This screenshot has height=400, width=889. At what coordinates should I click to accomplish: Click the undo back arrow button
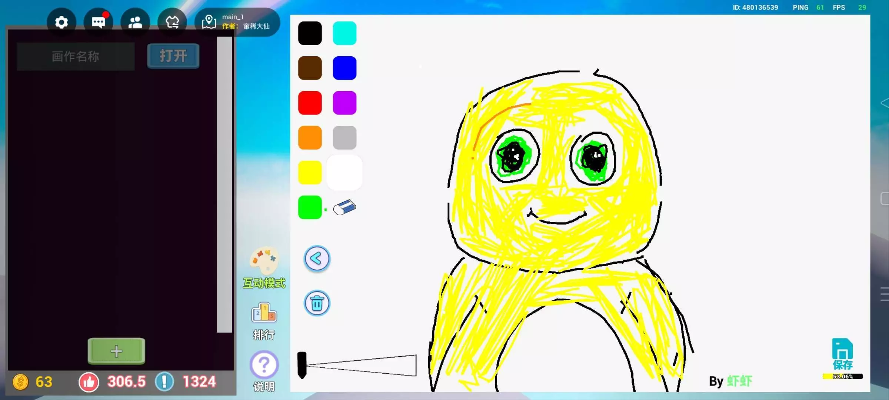317,259
